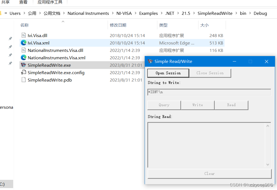Sort files by 类型 column header
The width and height of the screenshot is (277, 190).
[x=163, y=25]
